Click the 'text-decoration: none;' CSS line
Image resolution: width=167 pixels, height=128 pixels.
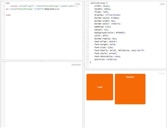[x=107, y=56]
